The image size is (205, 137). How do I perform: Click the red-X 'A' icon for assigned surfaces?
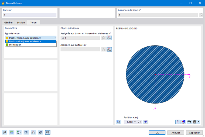pos(109,49)
